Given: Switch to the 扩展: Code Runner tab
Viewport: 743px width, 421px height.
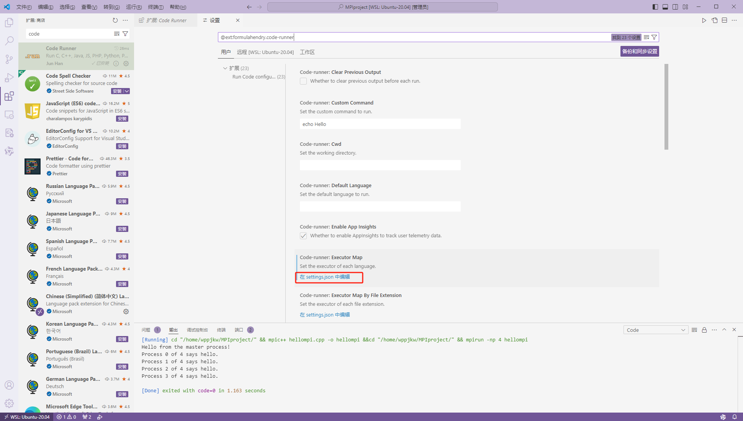Looking at the screenshot, I should click(166, 20).
